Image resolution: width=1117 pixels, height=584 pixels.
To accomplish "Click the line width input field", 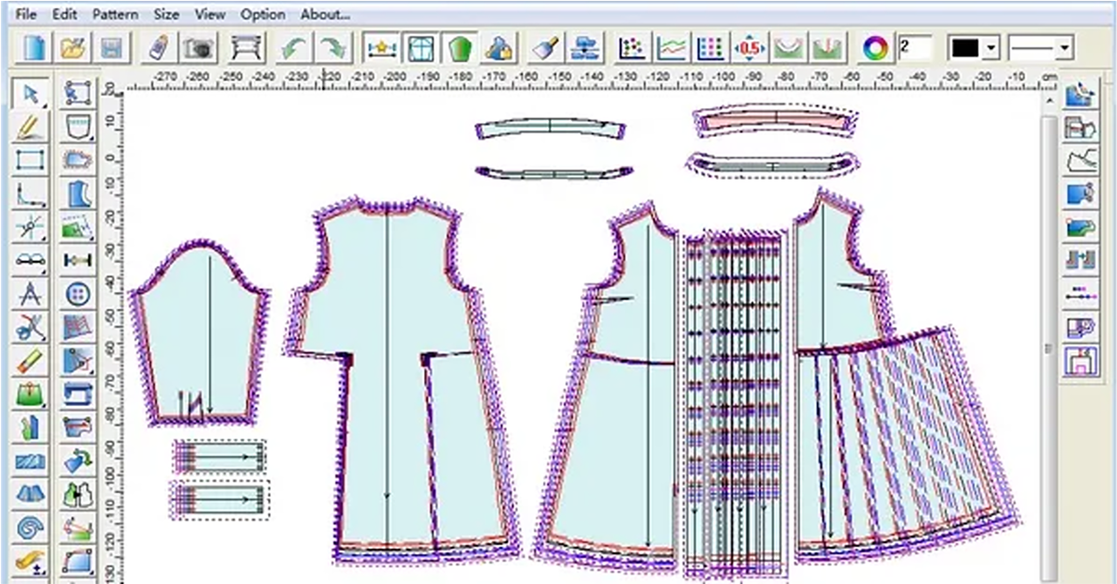I will tap(913, 48).
